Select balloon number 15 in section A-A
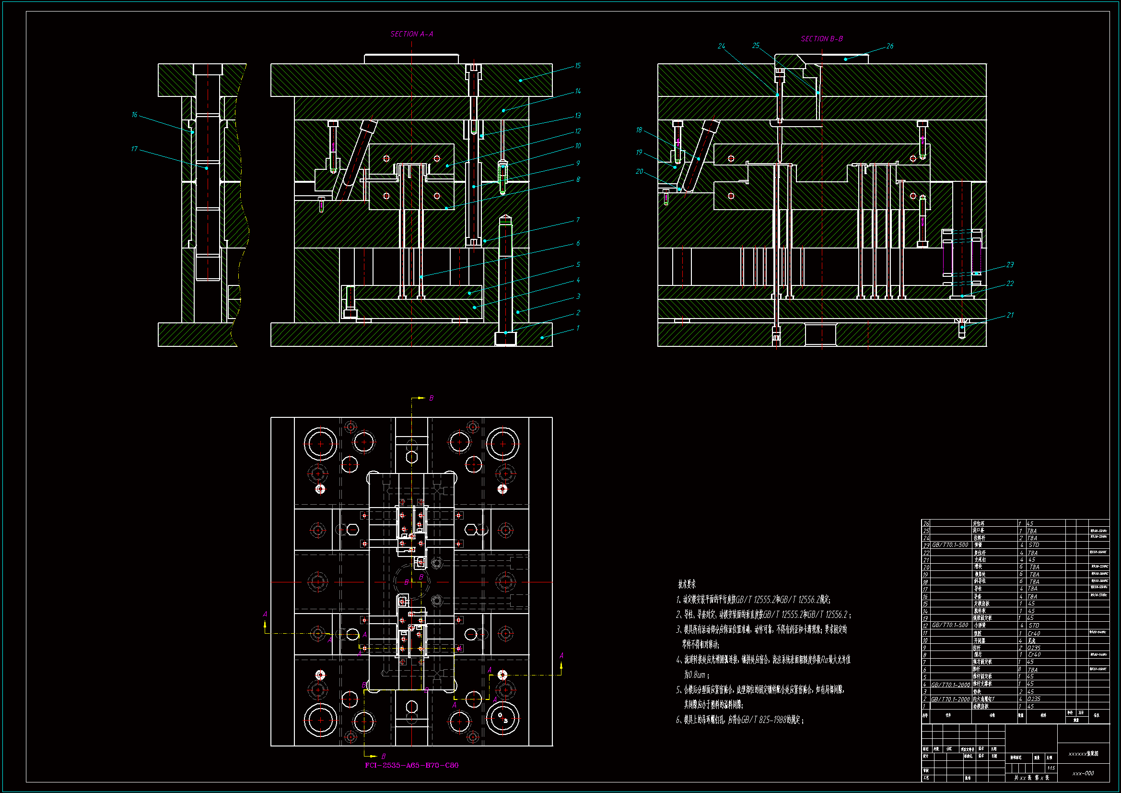This screenshot has width=1121, height=793. coord(578,65)
